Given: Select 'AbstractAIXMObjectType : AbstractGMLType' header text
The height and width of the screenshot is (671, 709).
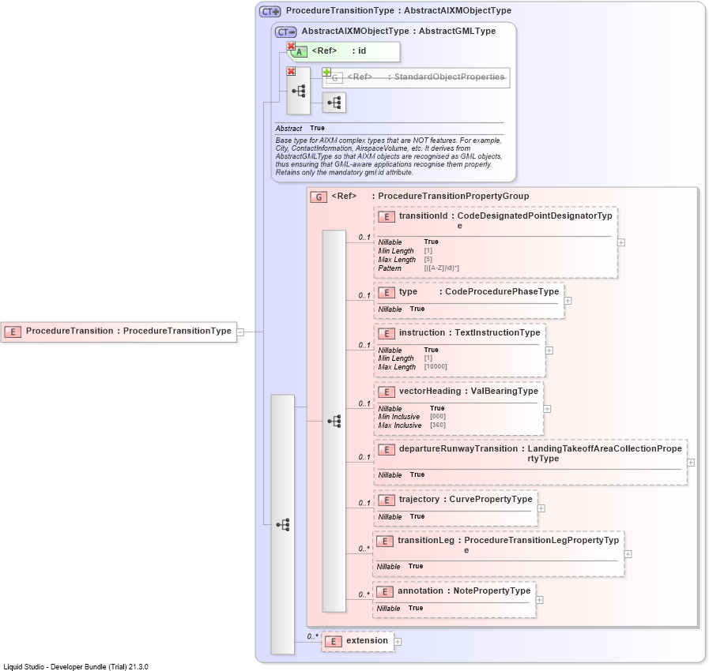Looking at the screenshot, I should (x=398, y=31).
